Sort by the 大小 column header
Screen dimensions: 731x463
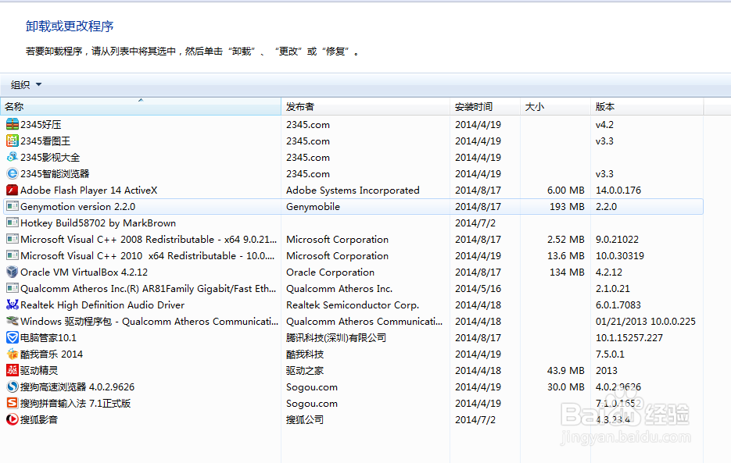tap(555, 107)
